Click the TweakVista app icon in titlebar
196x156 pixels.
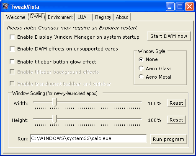pyautogui.click(x=5, y=7)
